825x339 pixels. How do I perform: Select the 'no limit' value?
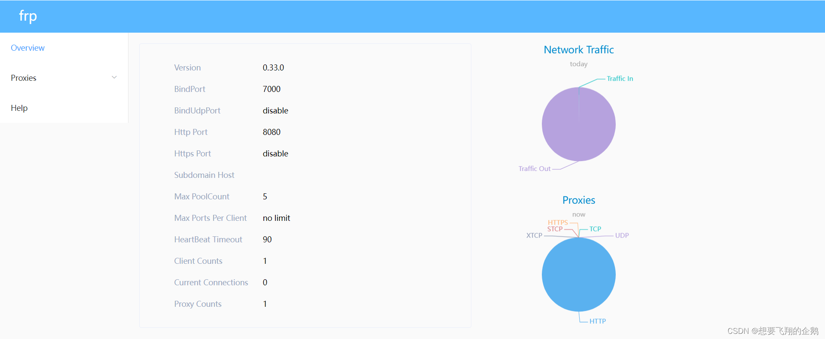(x=276, y=218)
